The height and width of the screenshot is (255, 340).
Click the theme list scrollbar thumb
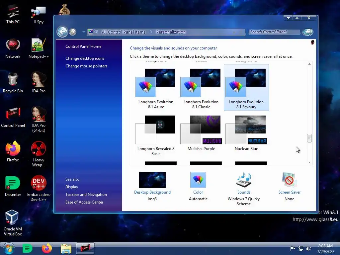coord(309,138)
